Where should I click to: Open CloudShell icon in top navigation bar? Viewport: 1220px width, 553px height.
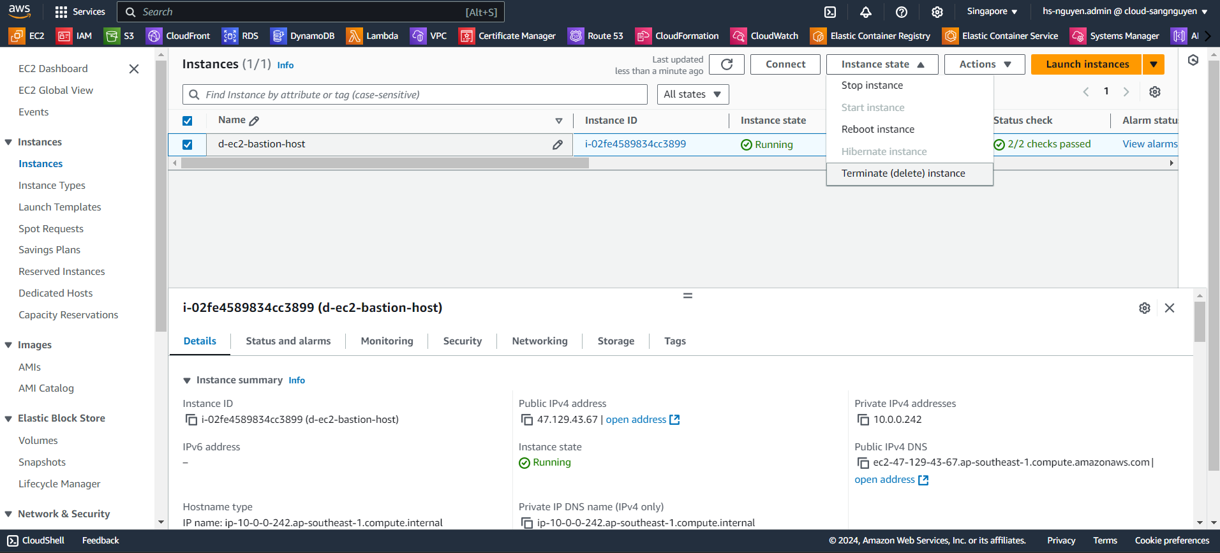coord(829,12)
